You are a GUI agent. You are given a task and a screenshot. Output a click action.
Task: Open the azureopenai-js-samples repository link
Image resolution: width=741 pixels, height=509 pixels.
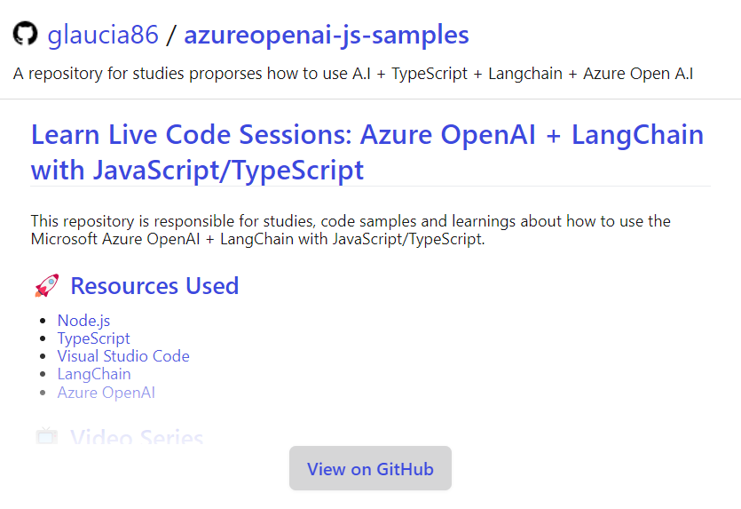326,36
